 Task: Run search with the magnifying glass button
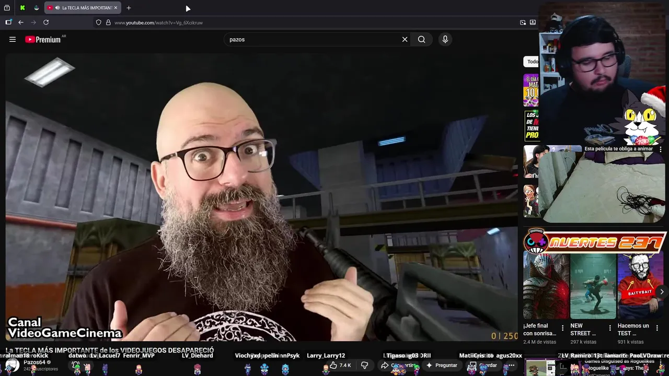tap(421, 39)
